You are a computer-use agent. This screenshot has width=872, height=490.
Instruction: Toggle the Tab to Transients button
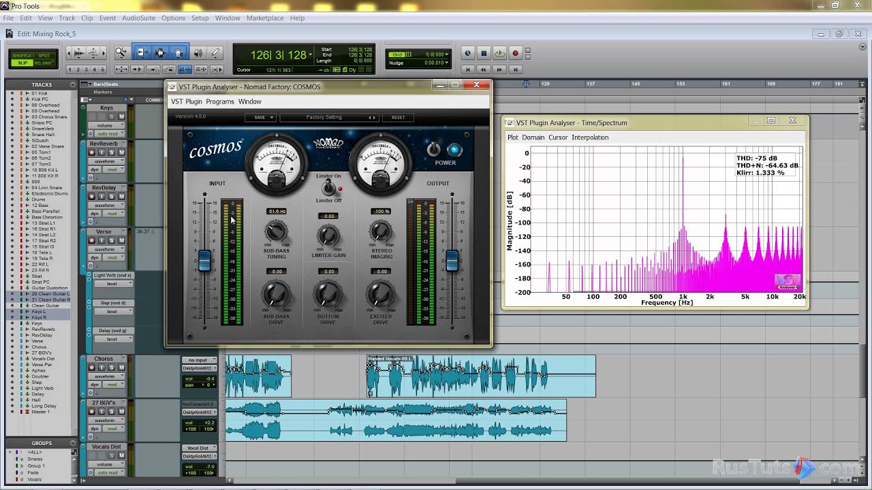137,69
